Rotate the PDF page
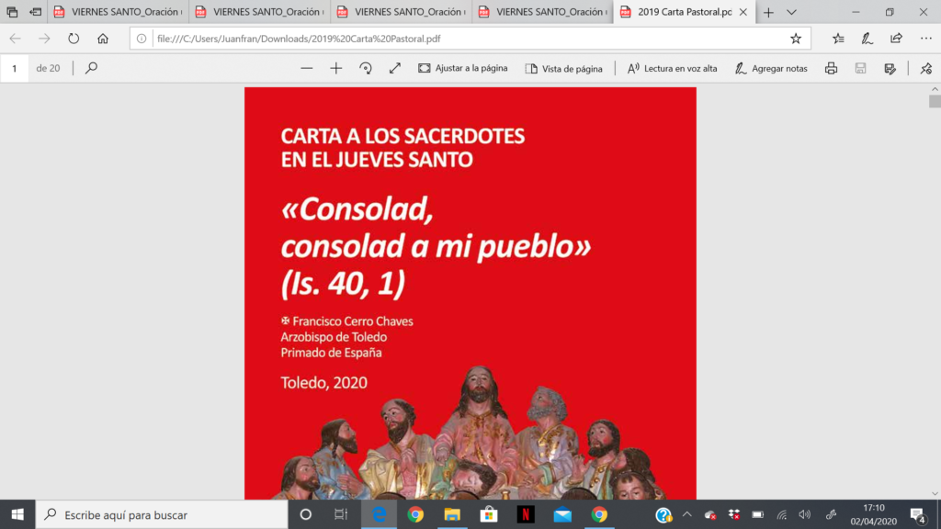 (x=366, y=68)
